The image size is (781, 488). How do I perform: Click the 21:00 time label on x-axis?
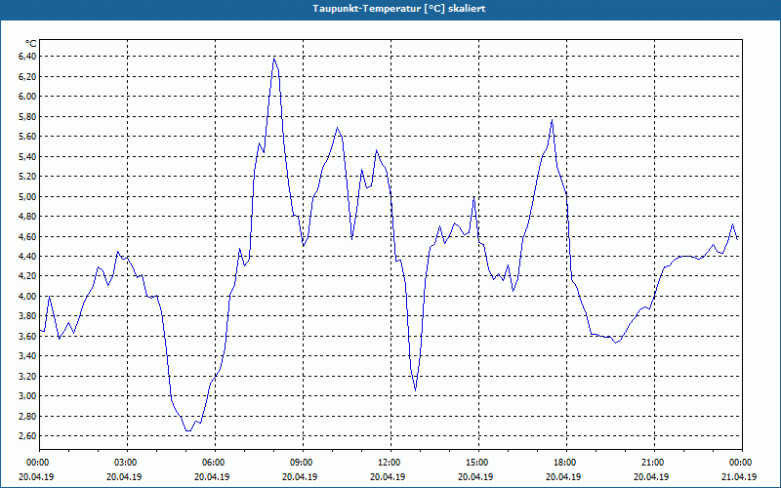pos(654,463)
